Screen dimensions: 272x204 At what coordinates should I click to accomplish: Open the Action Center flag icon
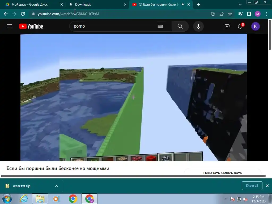pyautogui.click(x=232, y=199)
